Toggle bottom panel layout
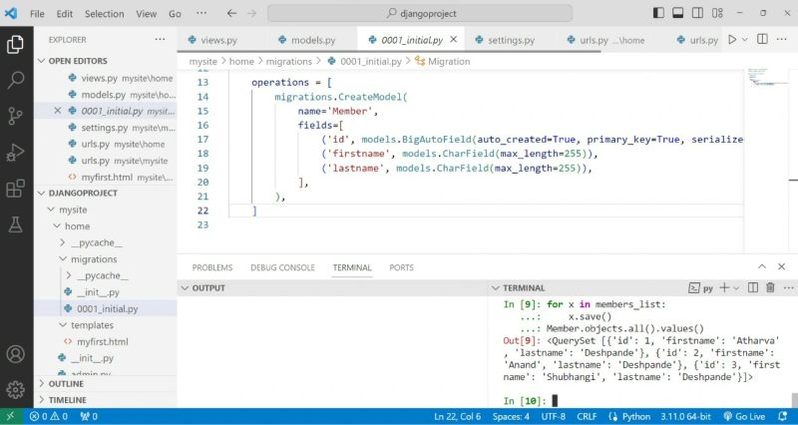 [x=678, y=13]
